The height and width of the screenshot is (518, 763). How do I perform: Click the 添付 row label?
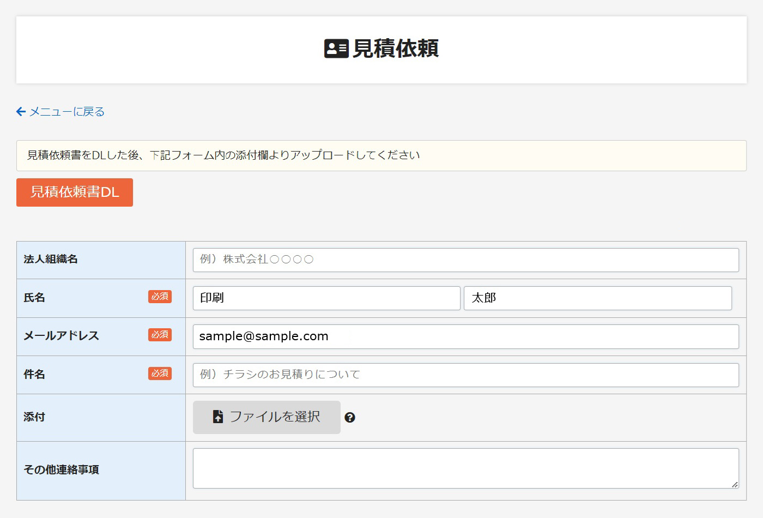pyautogui.click(x=34, y=417)
